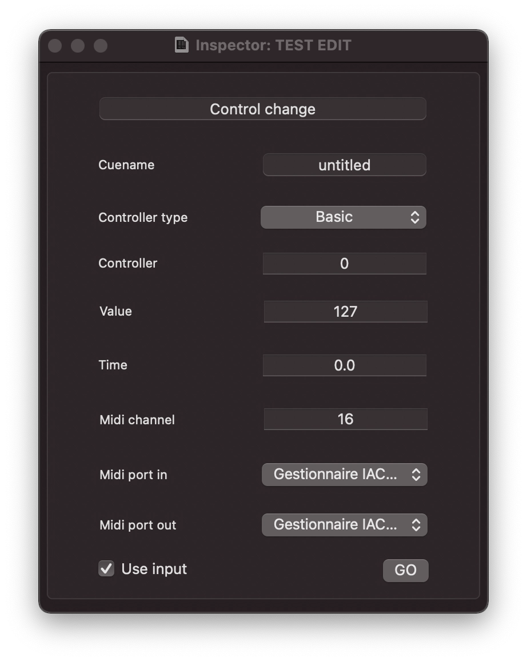The image size is (527, 661).
Task: Click the Value field showing 127
Action: [x=345, y=312]
